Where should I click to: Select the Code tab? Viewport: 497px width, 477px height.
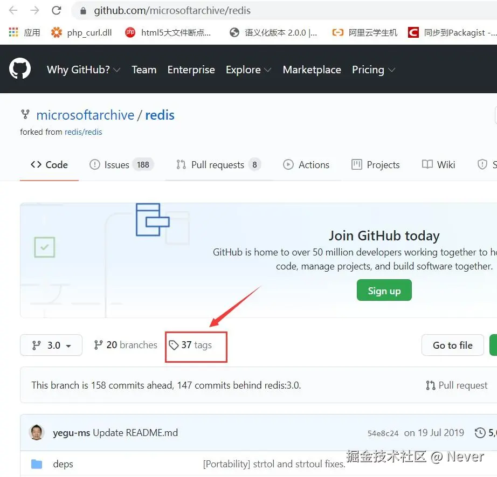tap(49, 164)
